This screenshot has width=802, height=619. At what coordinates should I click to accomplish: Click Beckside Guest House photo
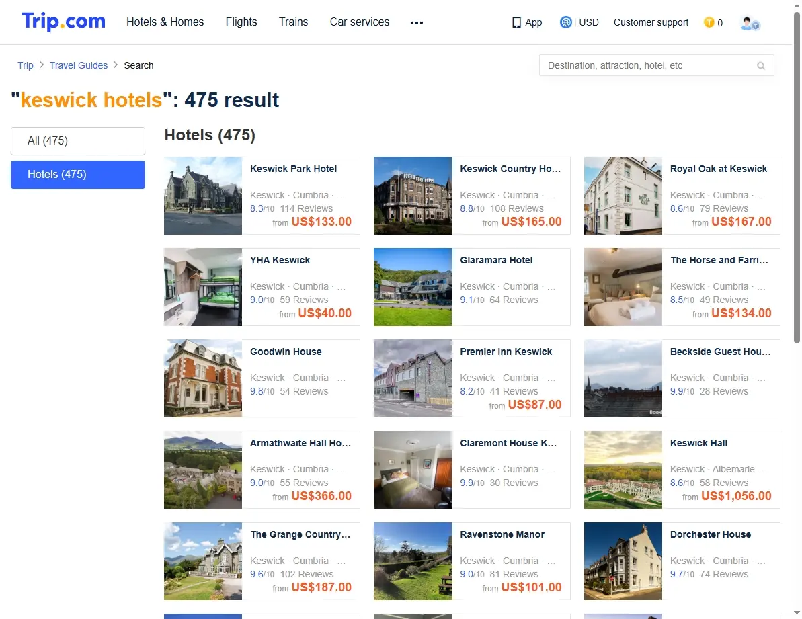pyautogui.click(x=623, y=379)
